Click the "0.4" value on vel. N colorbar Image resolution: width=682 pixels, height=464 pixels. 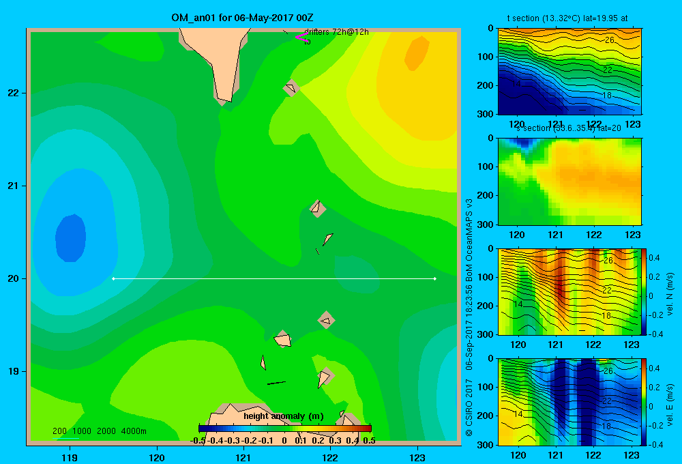point(654,258)
